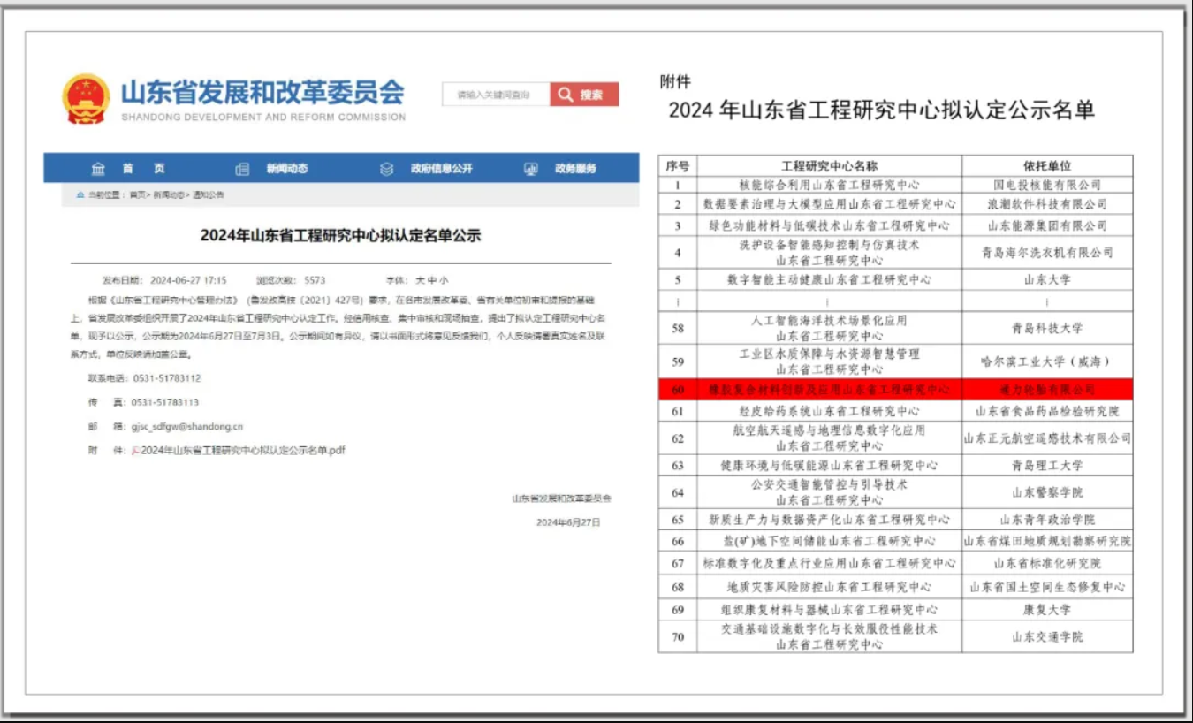Open the 2024年山东省工程研究中心拟认定公示名单.pdf attachment
Viewport: 1193px width, 723px height.
tap(243, 450)
